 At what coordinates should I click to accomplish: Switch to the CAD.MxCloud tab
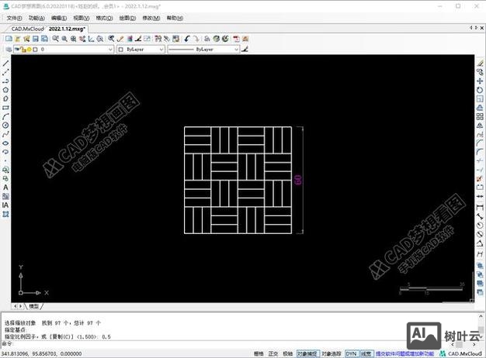point(26,28)
